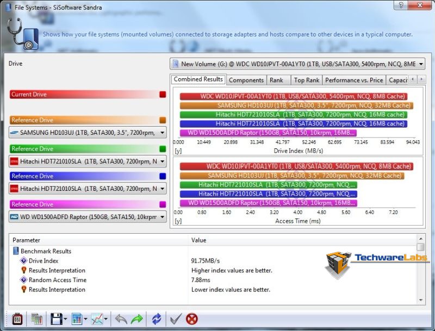Click the [y] label under Access Time chart
The height and width of the screenshot is (331, 435).
(x=178, y=221)
